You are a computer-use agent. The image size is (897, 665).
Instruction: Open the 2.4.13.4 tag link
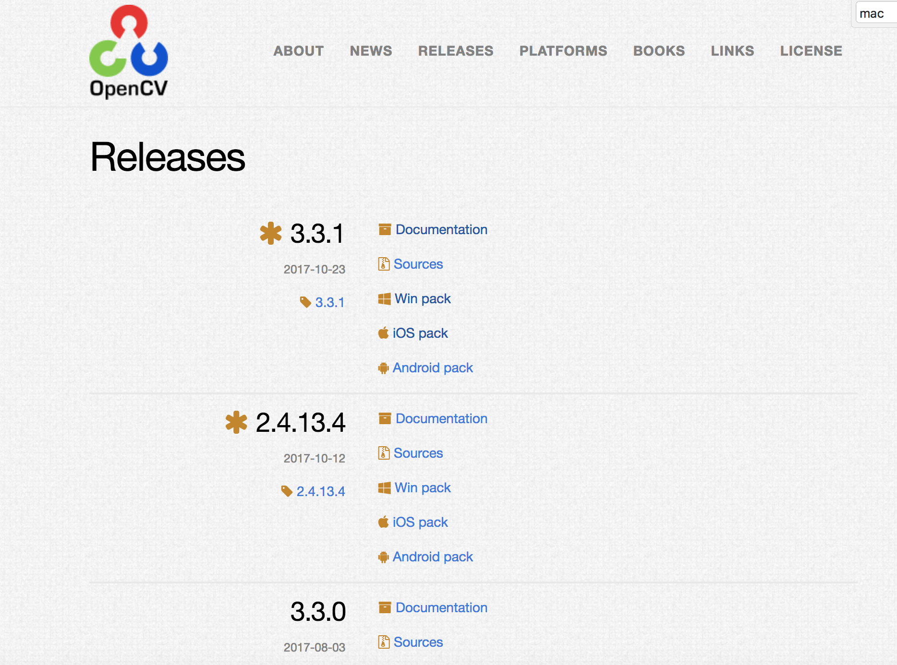[321, 491]
